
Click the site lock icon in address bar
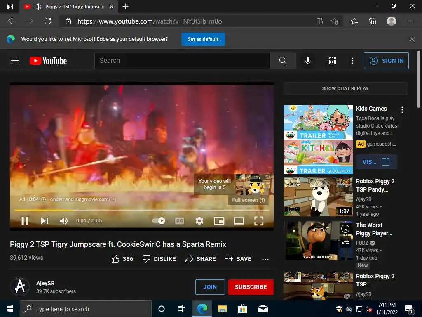[x=68, y=21]
